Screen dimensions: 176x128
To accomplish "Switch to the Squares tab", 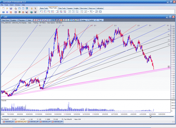I will pyautogui.click(x=70, y=8).
